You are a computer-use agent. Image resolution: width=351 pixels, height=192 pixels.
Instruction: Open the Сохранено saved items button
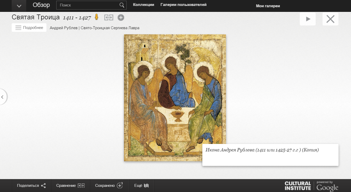(x=109, y=186)
